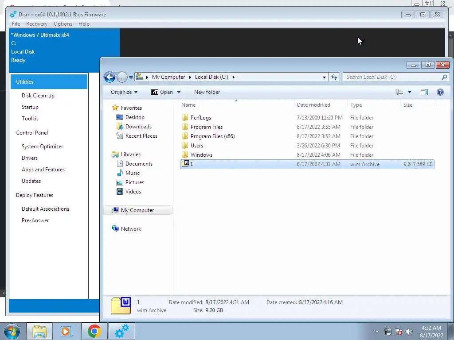
Task: Open Toolkit in Dism++ sidebar
Action: coord(30,119)
